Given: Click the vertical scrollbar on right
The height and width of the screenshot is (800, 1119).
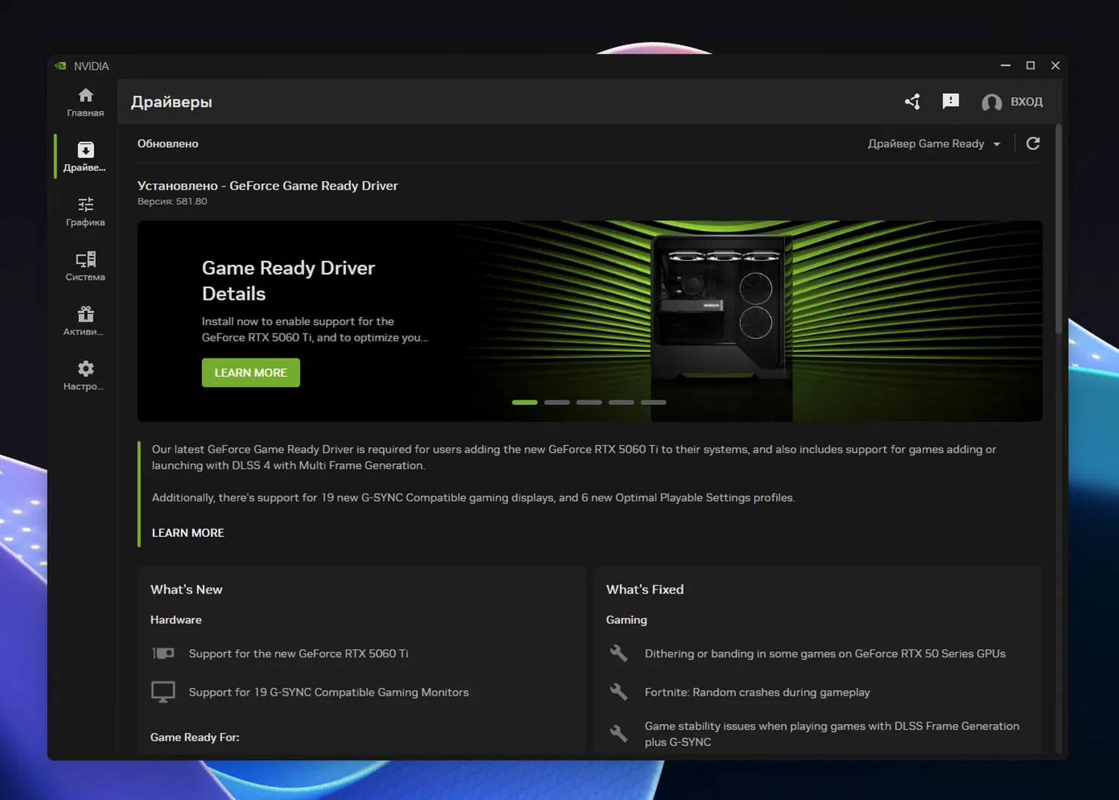Looking at the screenshot, I should (x=1058, y=231).
